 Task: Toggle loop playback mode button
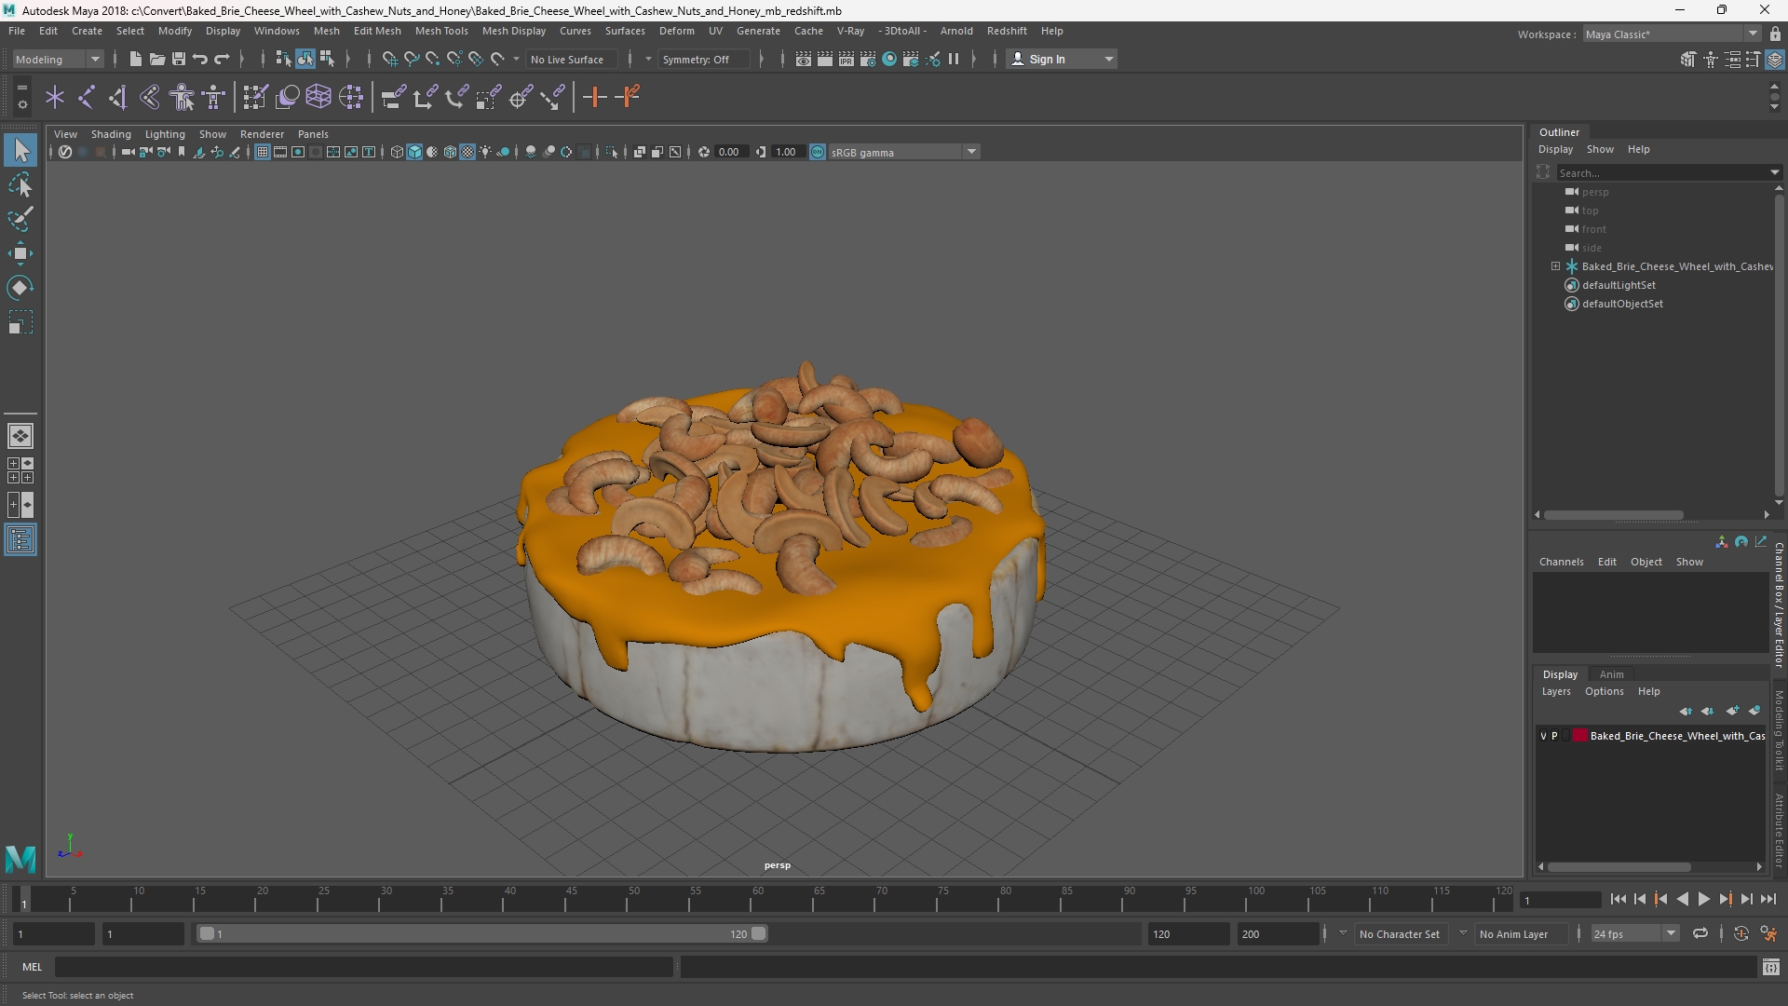pyautogui.click(x=1700, y=933)
